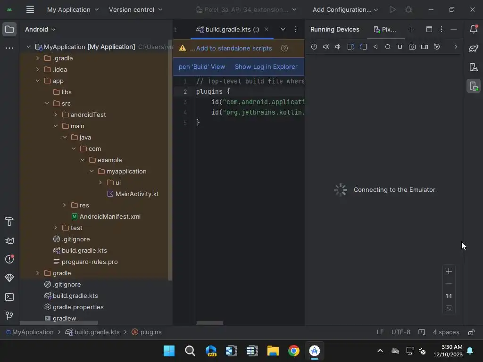The width and height of the screenshot is (483, 362).
Task: Click Open 'Build' View link
Action: coord(202,67)
